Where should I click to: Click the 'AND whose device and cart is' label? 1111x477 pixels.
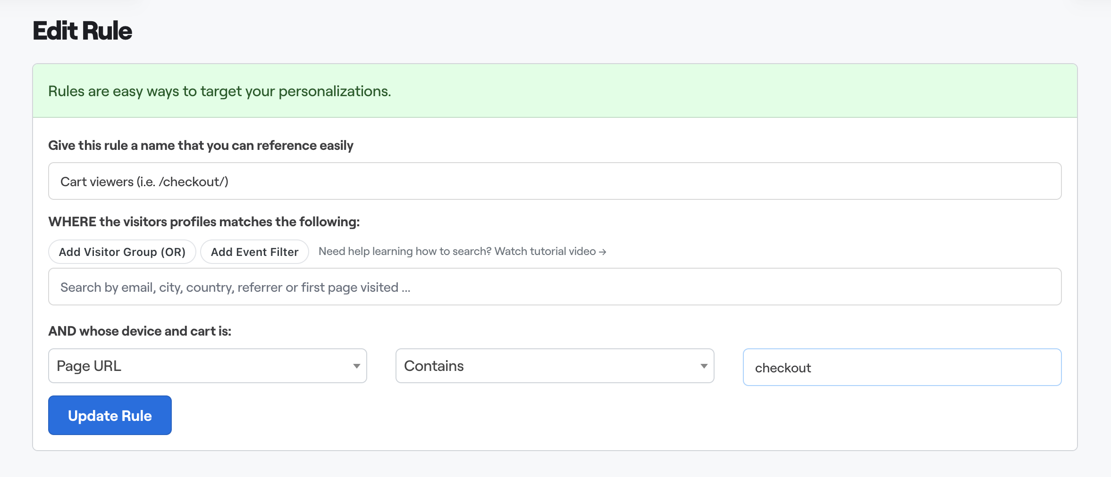coord(140,331)
